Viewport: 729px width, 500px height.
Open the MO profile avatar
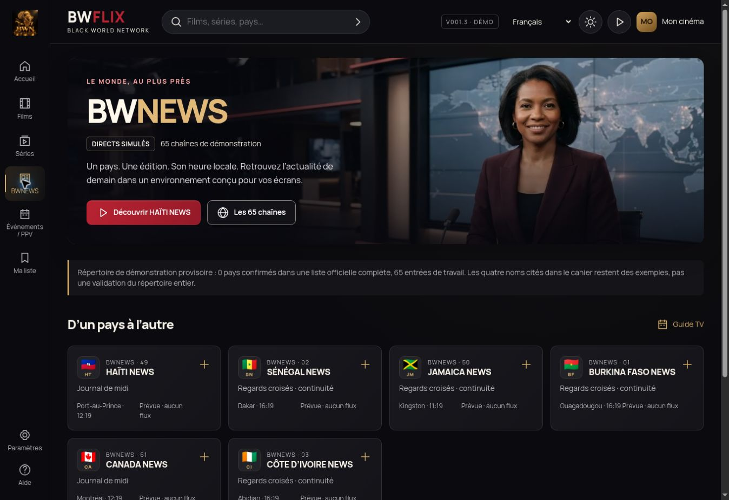click(x=647, y=22)
